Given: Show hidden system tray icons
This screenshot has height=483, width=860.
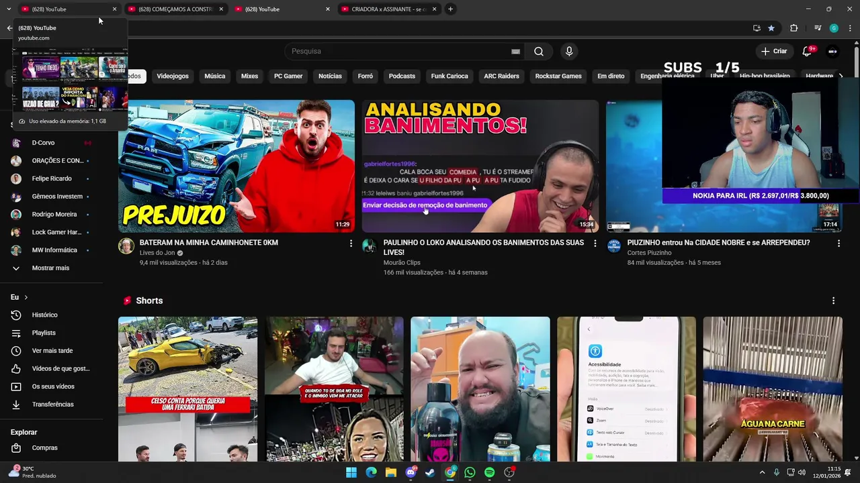Looking at the screenshot, I should (x=762, y=472).
